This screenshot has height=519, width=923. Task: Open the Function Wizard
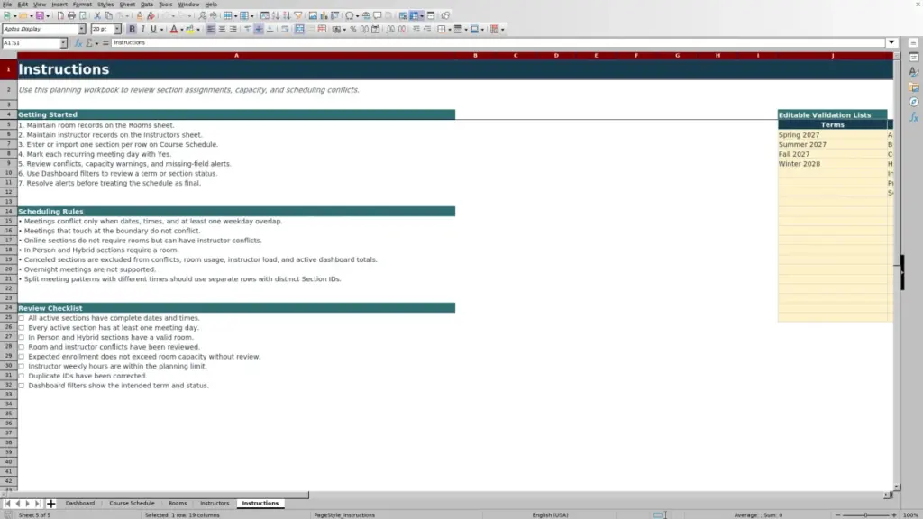pos(78,43)
